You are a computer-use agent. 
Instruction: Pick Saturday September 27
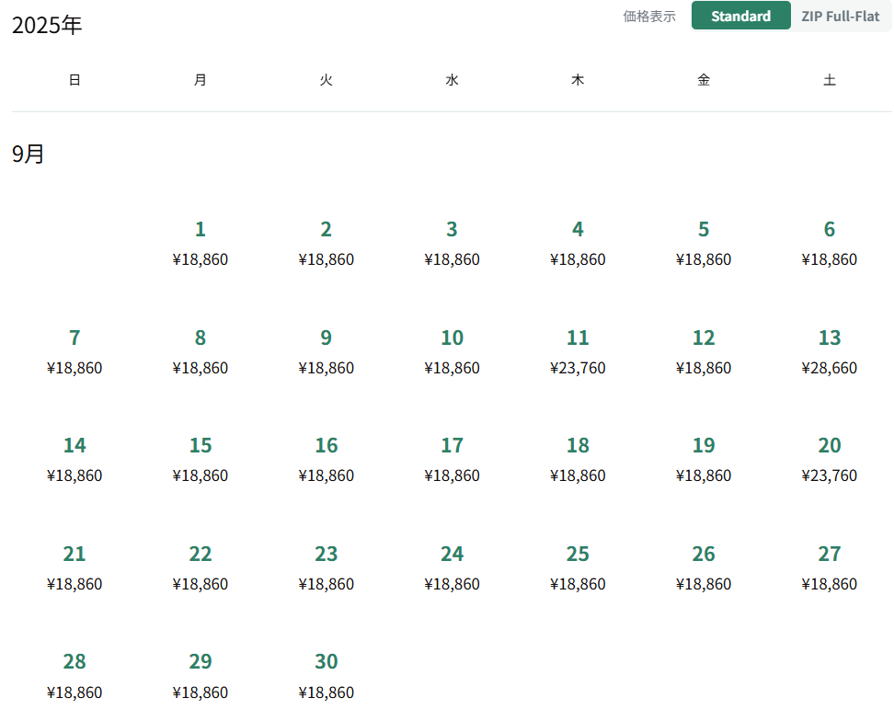(830, 567)
